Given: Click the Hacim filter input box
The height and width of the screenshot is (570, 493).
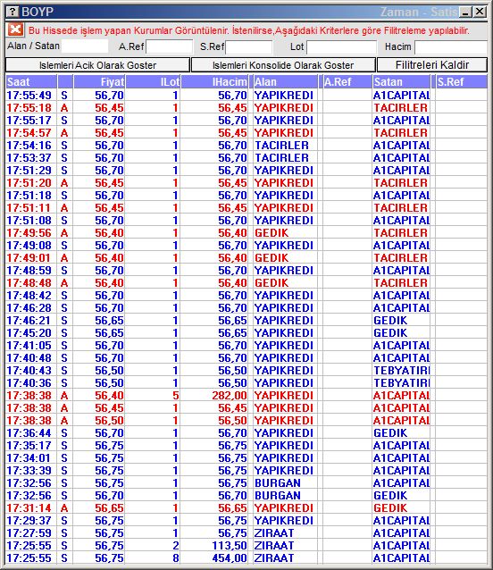Looking at the screenshot, I should 451,46.
